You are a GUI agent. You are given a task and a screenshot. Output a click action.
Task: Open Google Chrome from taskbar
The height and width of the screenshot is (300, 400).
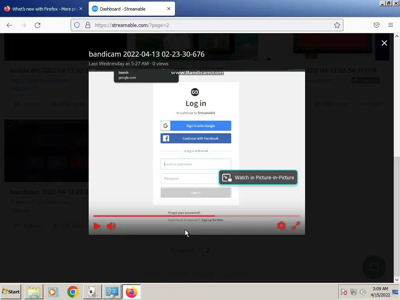(73, 291)
